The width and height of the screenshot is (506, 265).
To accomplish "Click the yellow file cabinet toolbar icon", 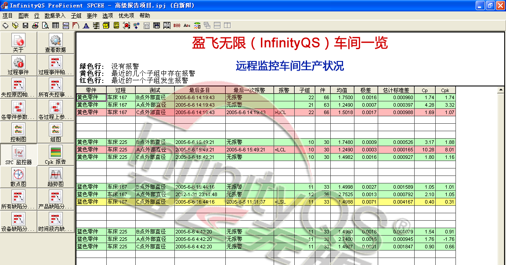I will coord(106,25).
